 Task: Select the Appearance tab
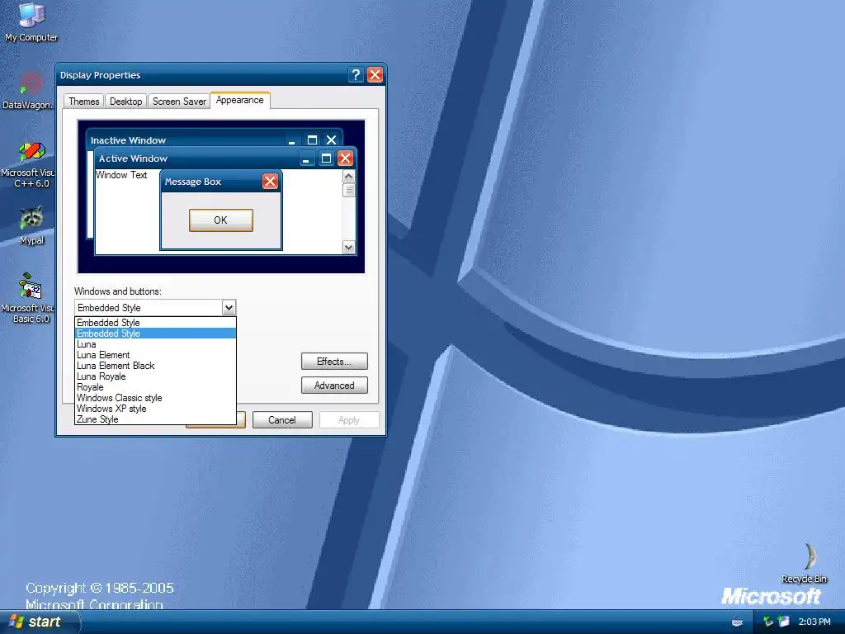[x=240, y=100]
